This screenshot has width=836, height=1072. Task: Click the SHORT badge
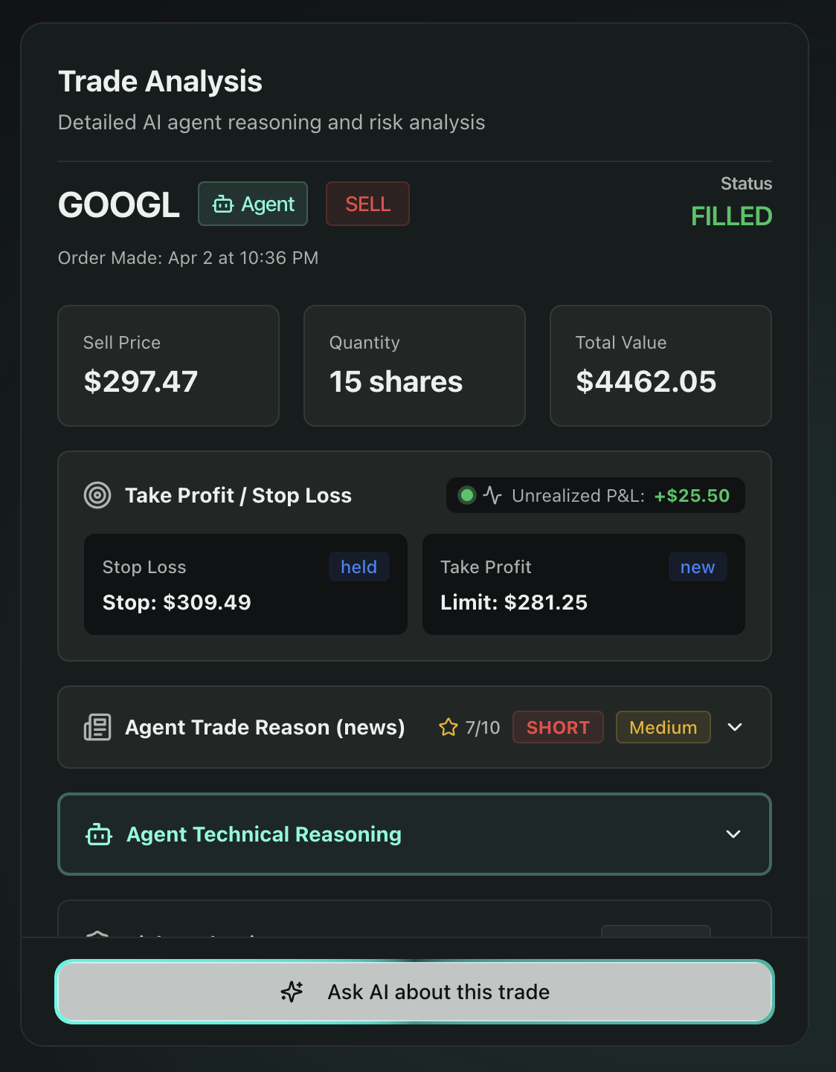(558, 727)
